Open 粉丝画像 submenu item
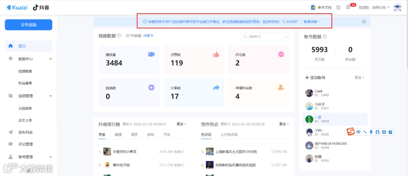The height and width of the screenshot is (176, 408). coord(25,83)
